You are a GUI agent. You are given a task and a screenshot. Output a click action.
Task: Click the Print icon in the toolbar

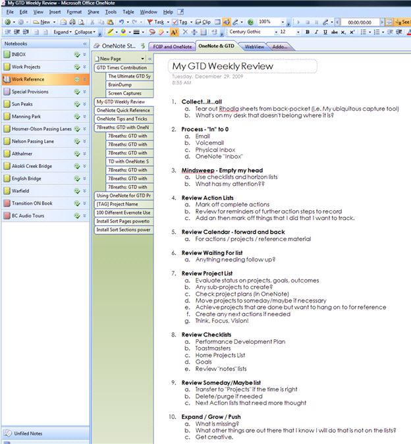coord(72,22)
